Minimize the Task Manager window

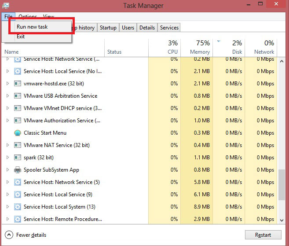click(x=249, y=4)
